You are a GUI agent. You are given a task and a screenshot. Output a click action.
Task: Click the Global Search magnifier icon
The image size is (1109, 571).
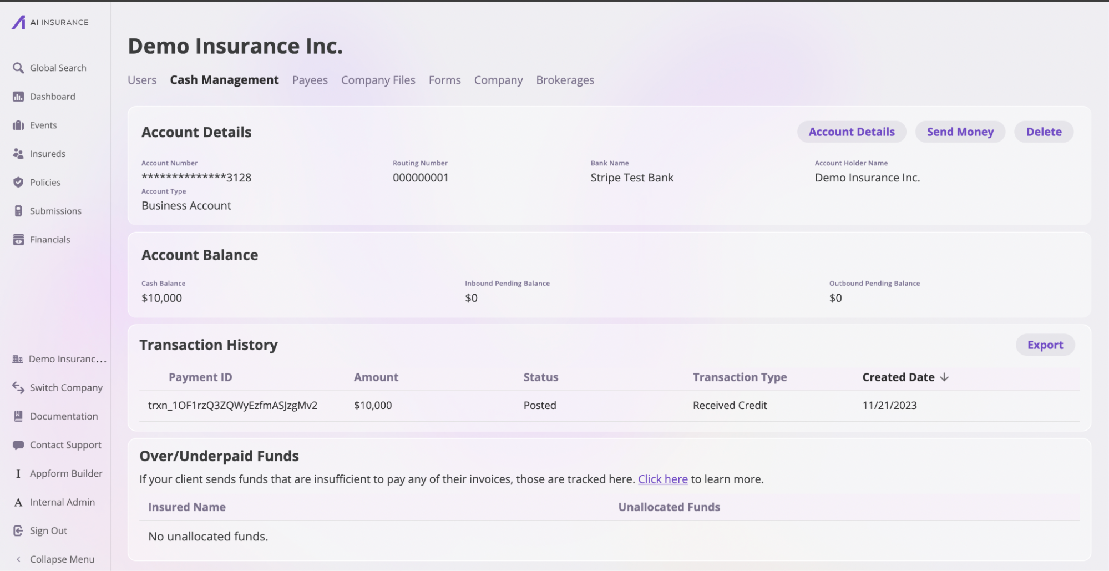click(18, 68)
